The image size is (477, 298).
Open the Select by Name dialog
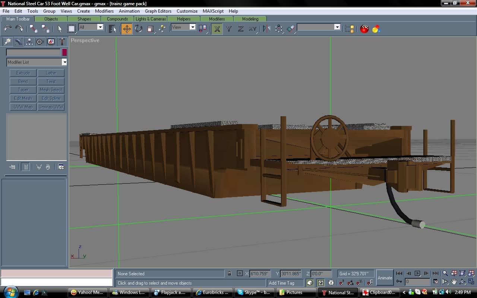point(112,29)
